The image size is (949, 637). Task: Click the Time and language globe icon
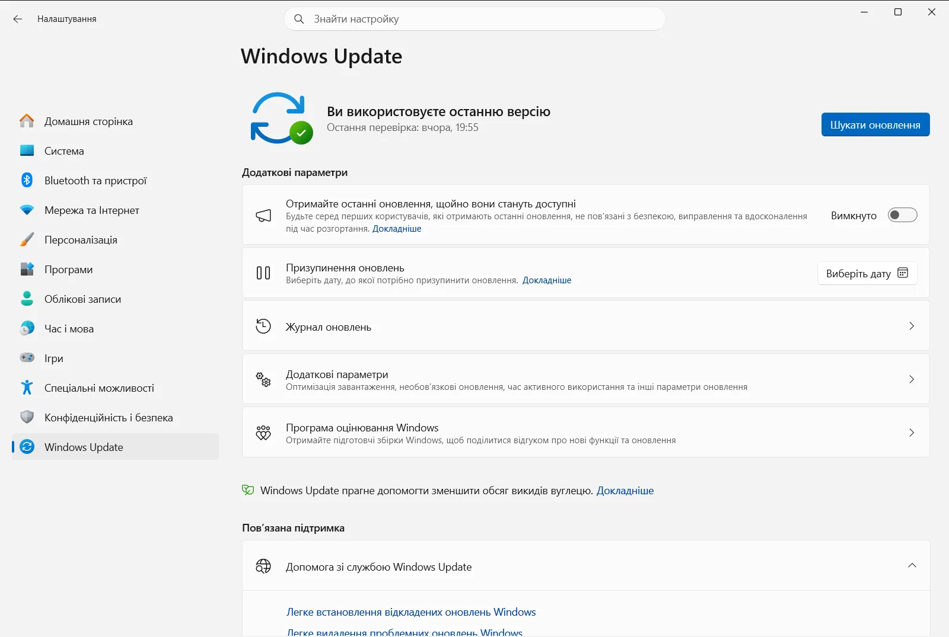pos(27,328)
